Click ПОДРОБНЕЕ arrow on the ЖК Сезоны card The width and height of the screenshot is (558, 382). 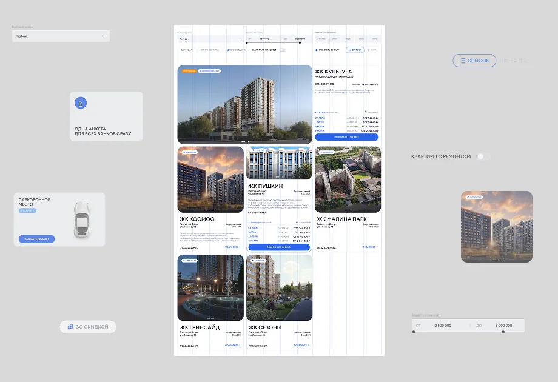(x=301, y=345)
